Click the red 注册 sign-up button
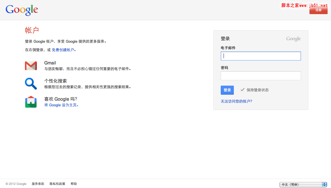 click(x=318, y=10)
